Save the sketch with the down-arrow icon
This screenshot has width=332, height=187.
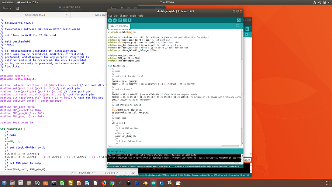click(129, 20)
